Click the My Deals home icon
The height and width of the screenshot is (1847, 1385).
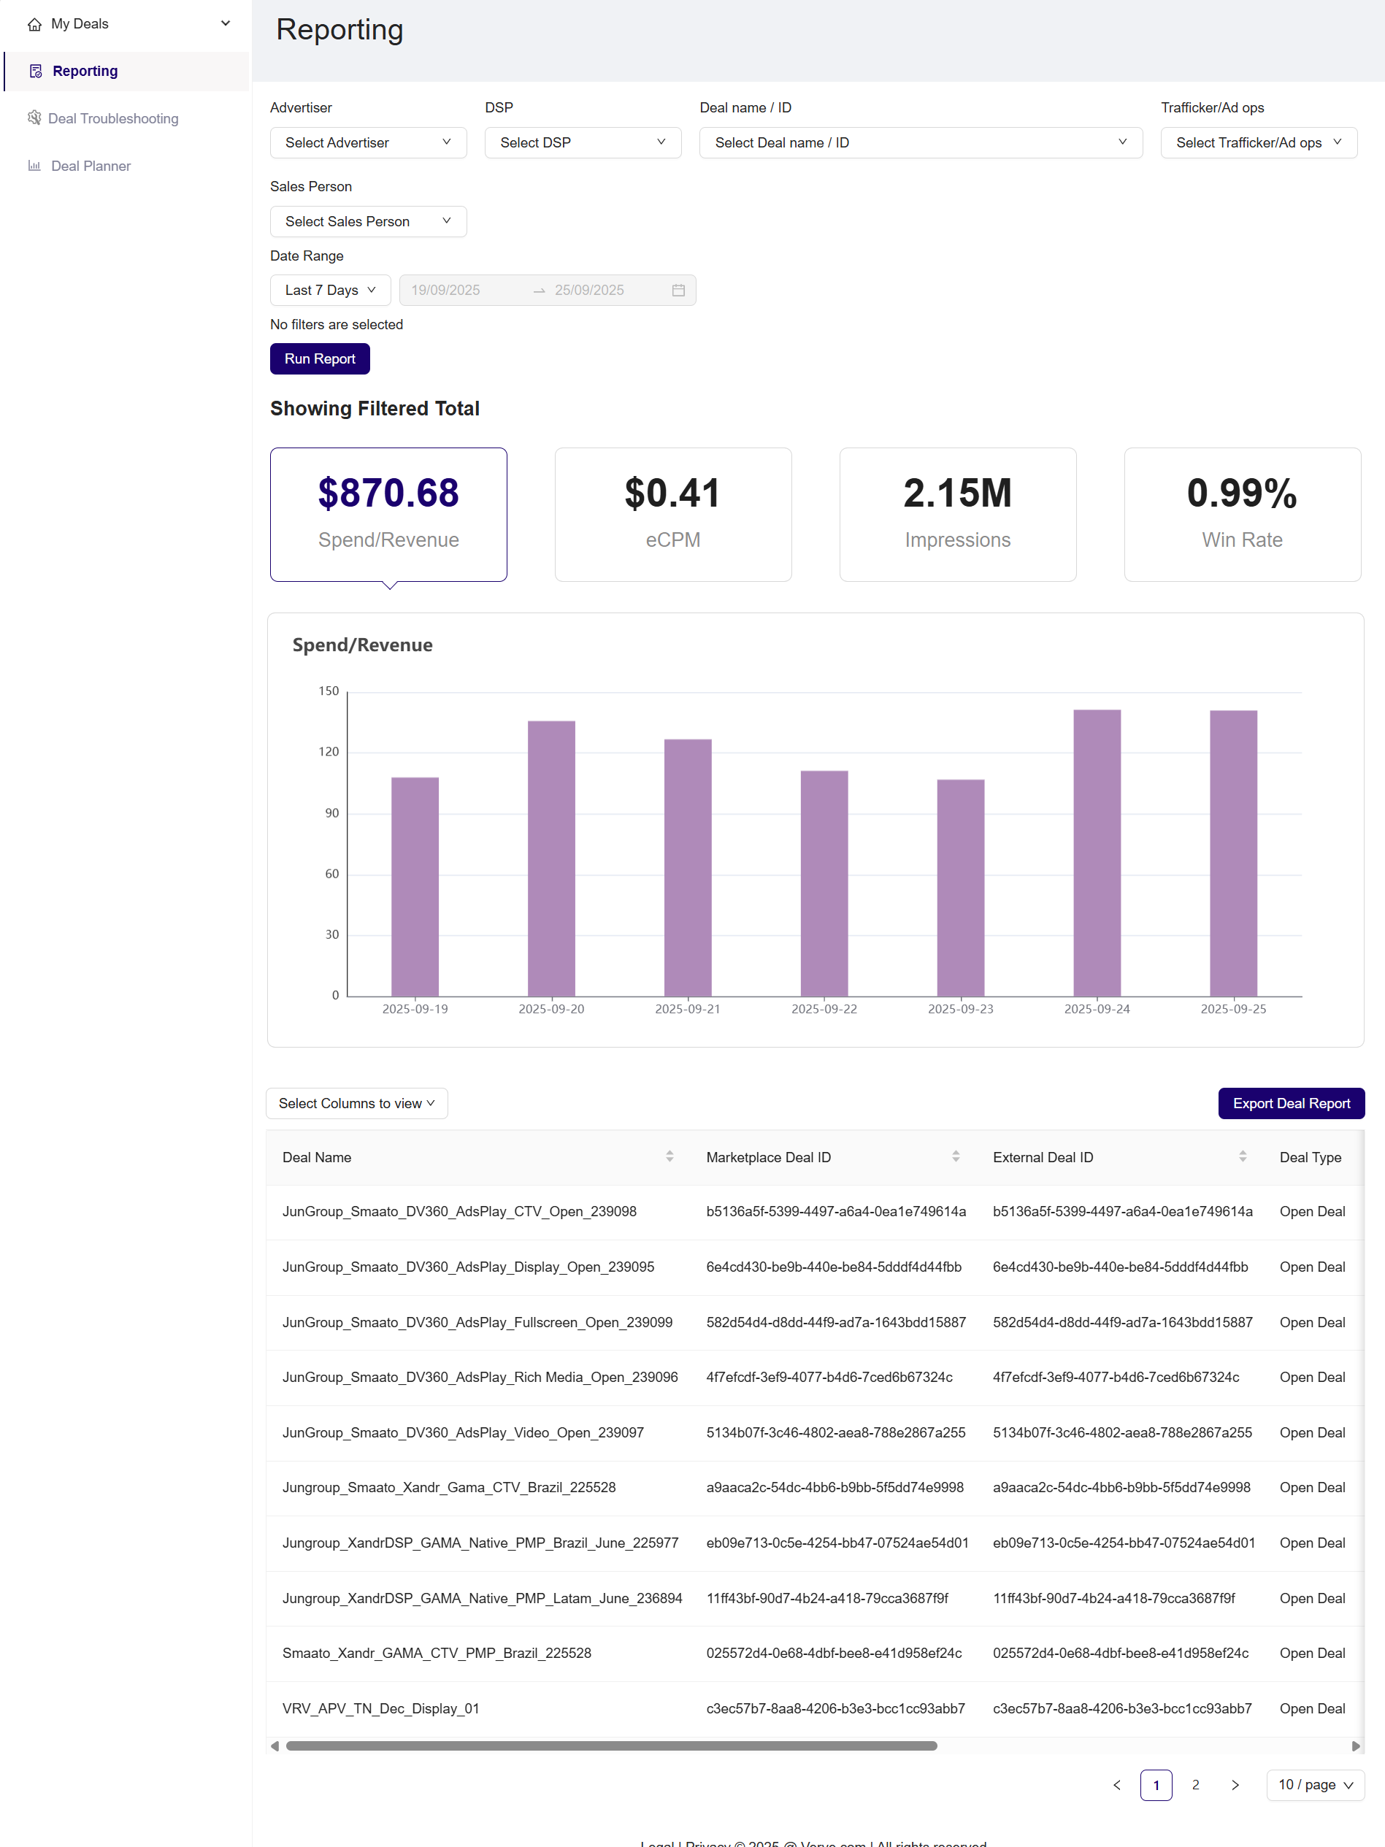click(34, 23)
